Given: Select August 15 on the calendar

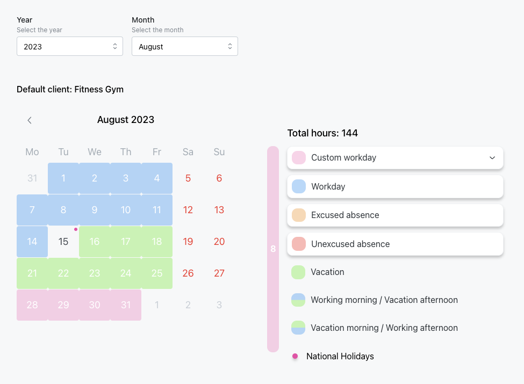Looking at the screenshot, I should [x=63, y=242].
